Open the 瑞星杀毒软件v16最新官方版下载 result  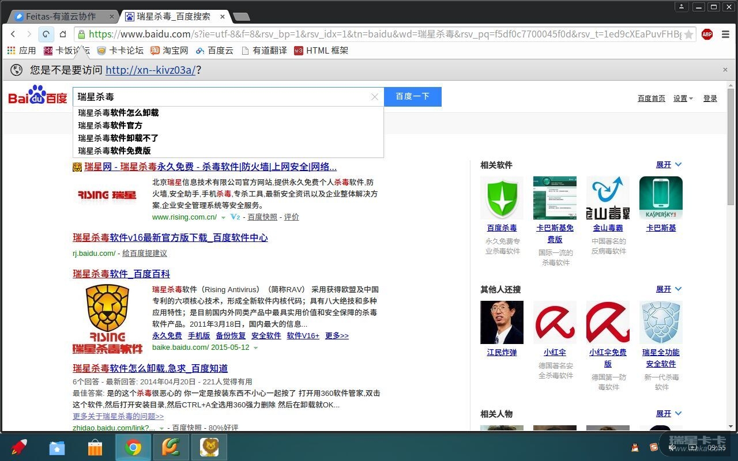171,238
